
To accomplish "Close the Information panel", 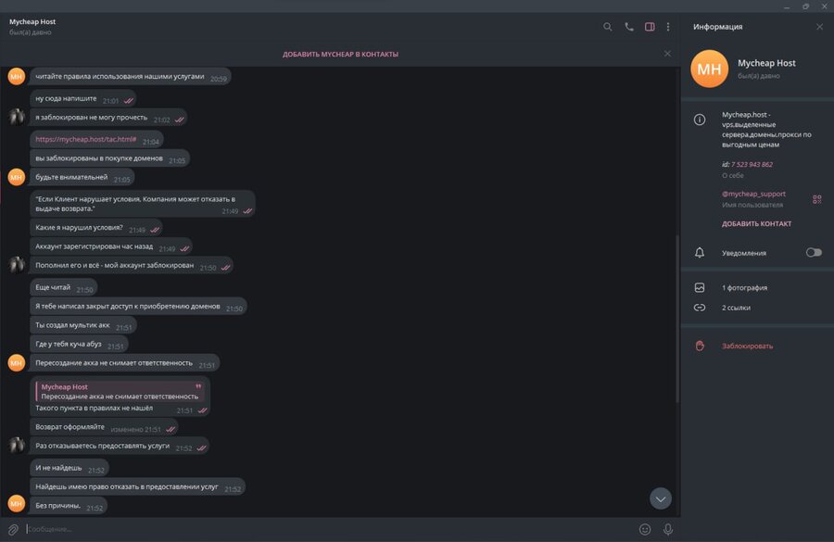I will 819,27.
